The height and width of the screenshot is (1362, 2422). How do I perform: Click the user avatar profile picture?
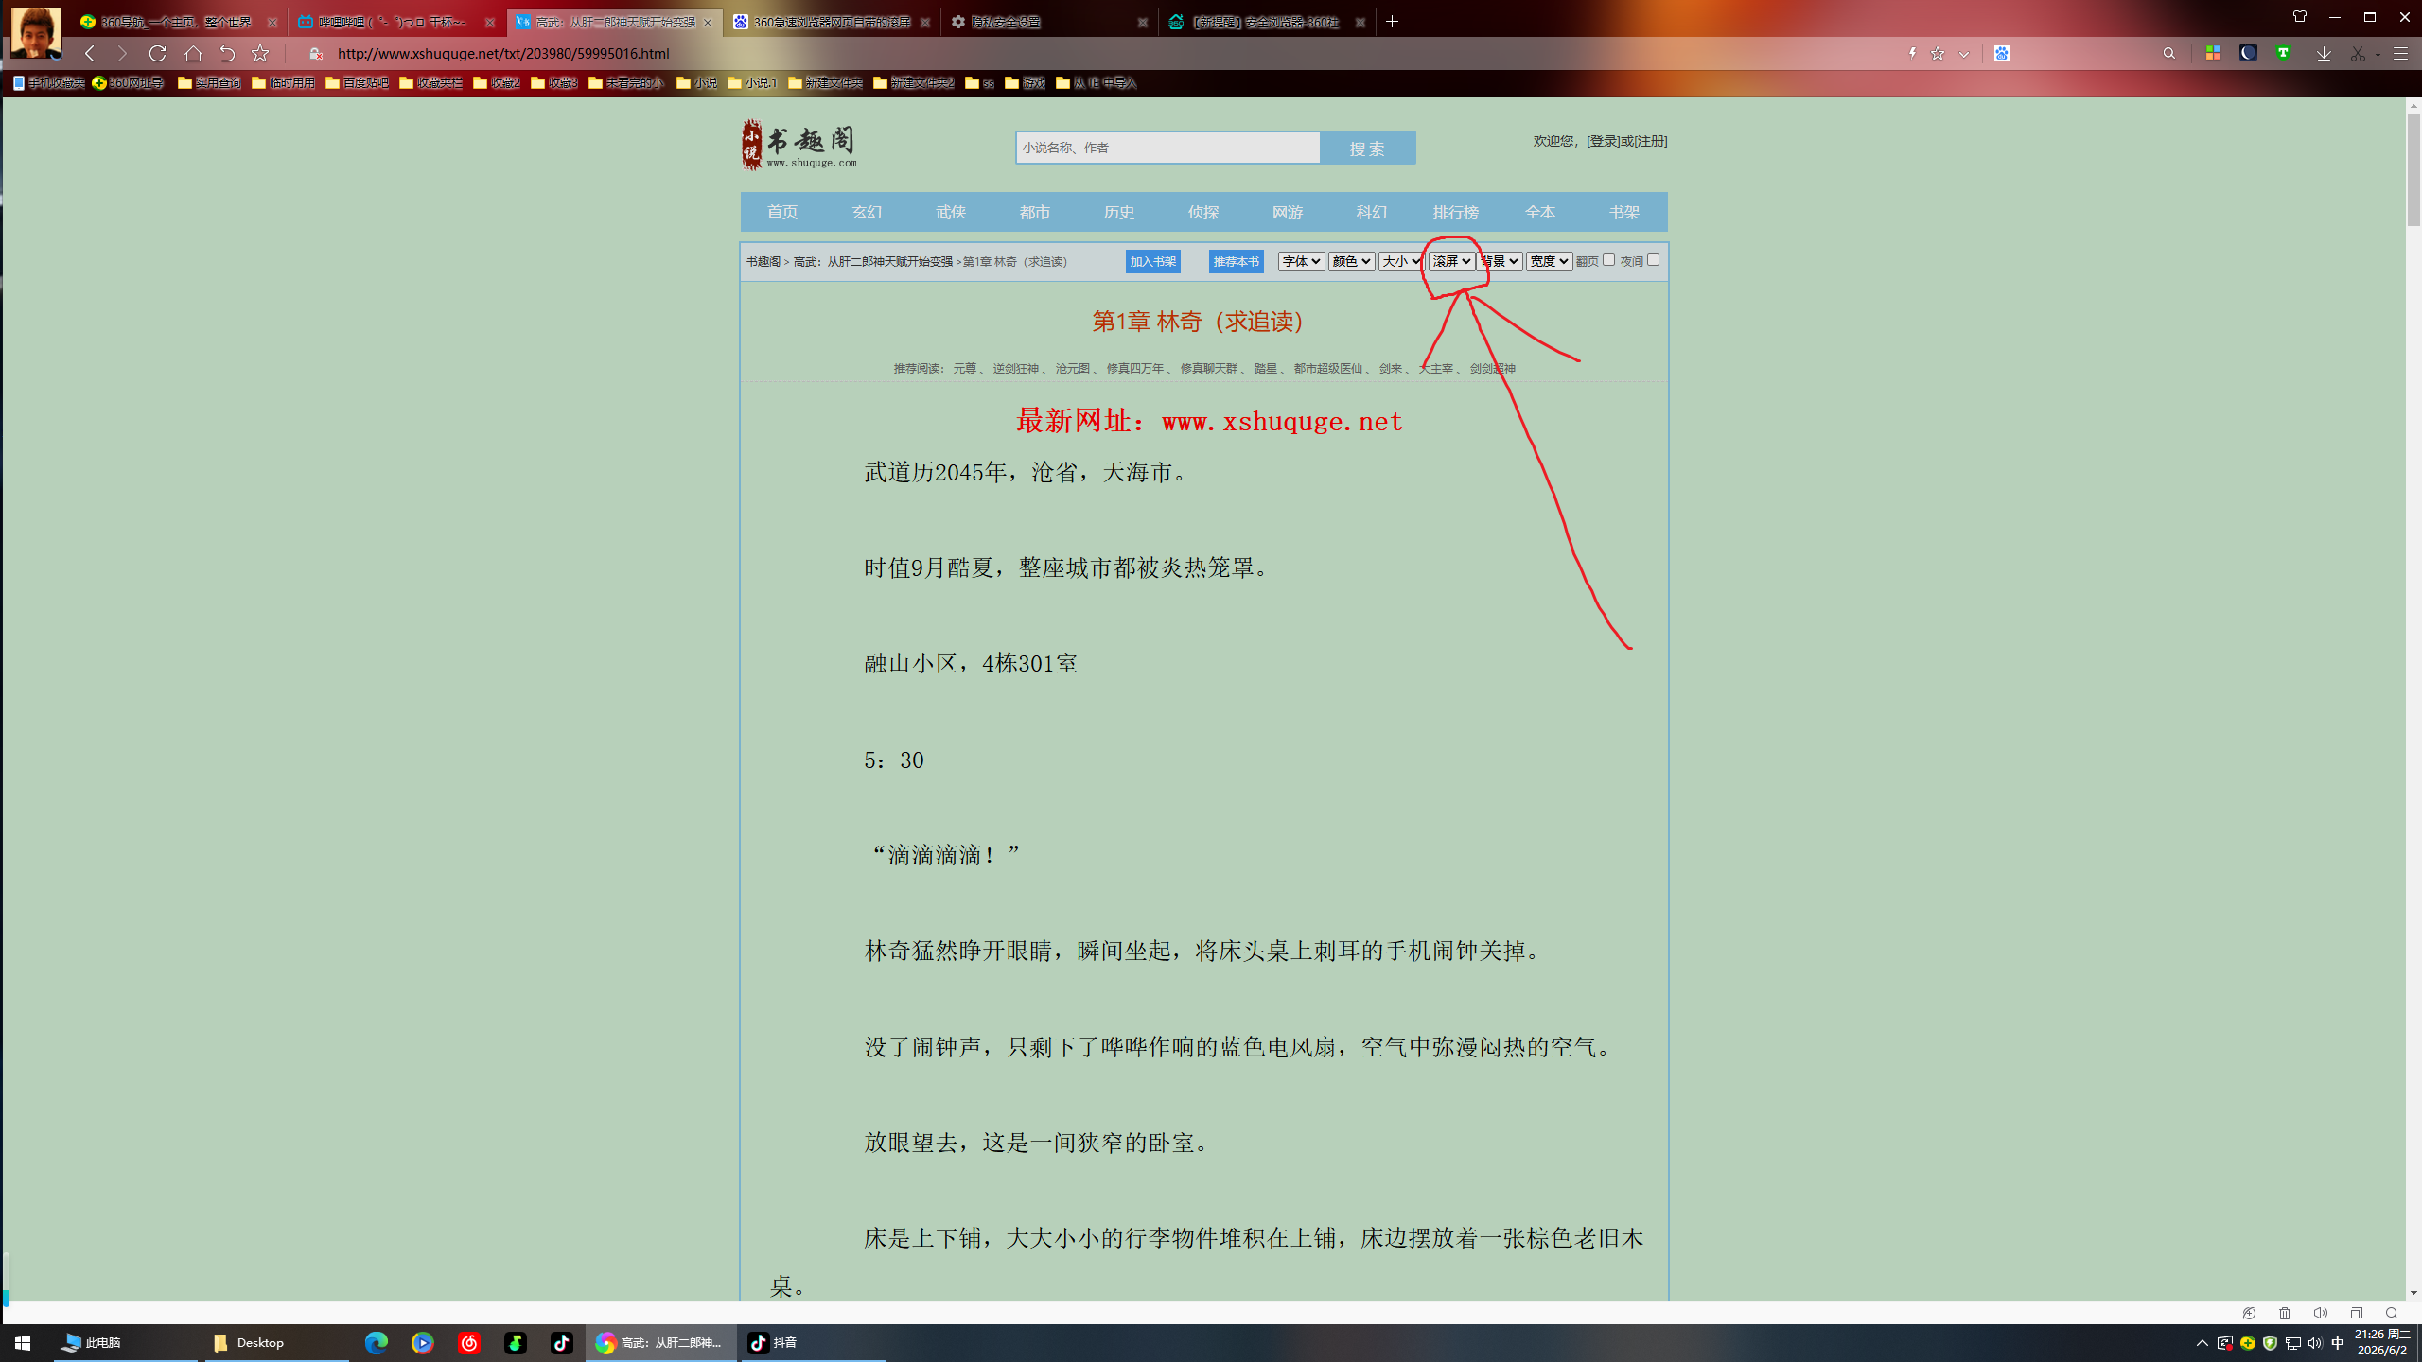36,32
